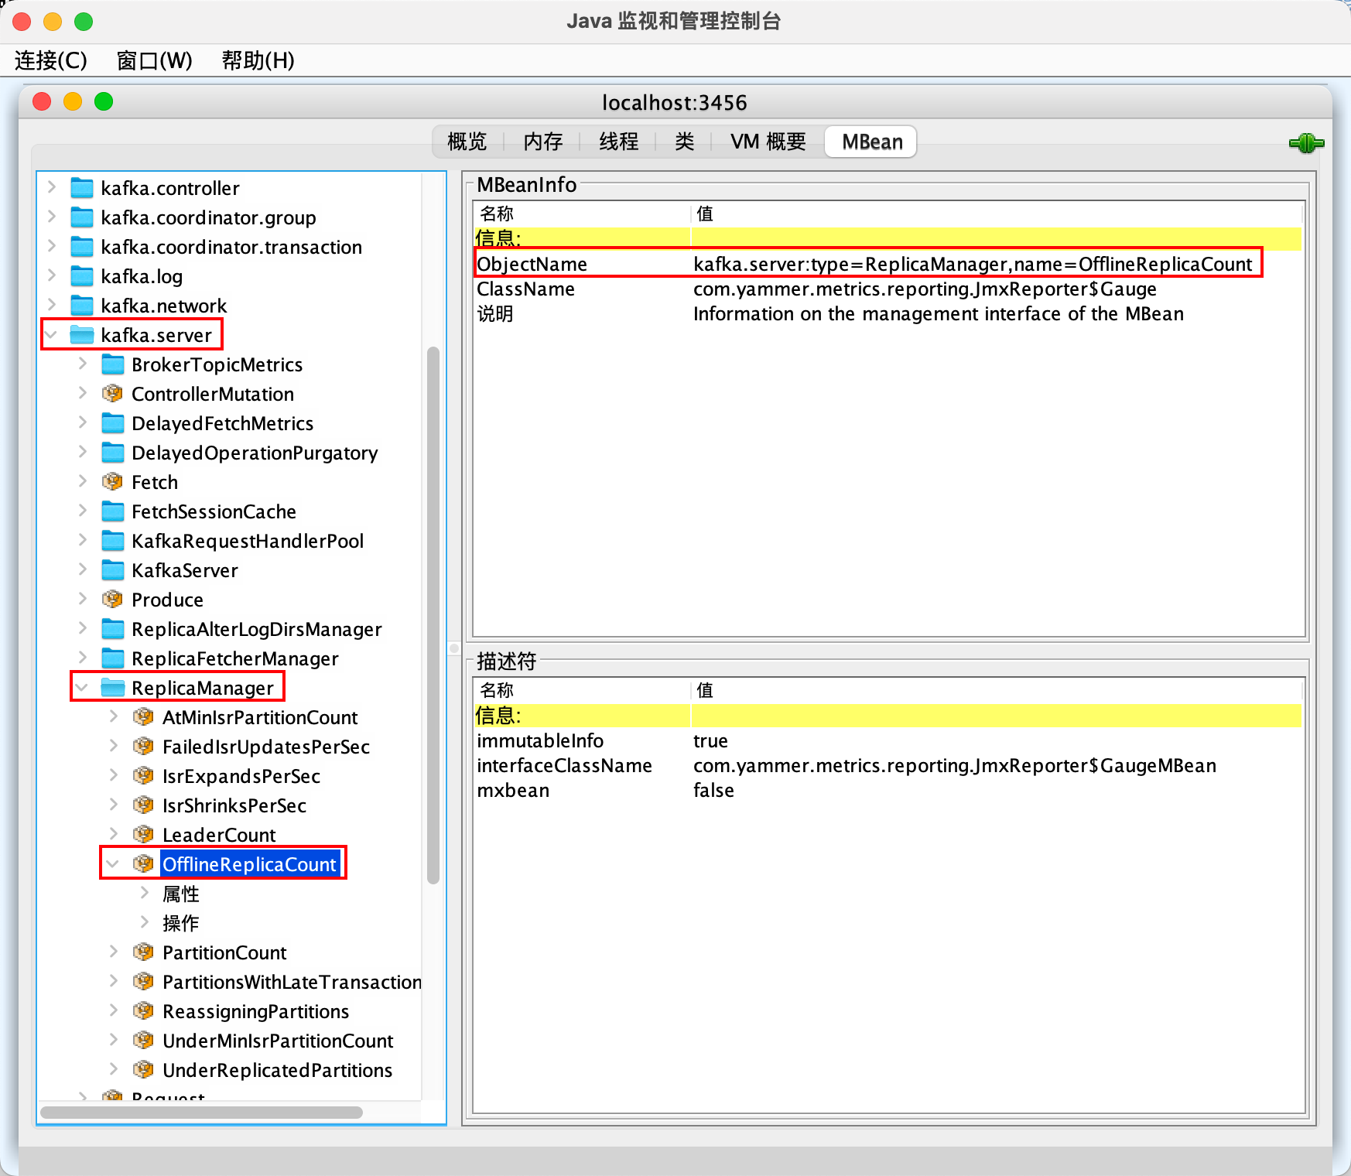Click the IsrShrinksPerSec MBean icon
Screen dimensions: 1351x1176
[x=144, y=805]
